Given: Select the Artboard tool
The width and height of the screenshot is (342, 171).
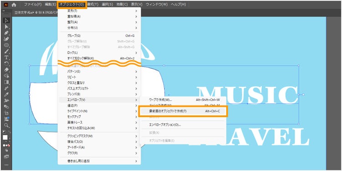Looking at the screenshot, I should (x=6, y=113).
